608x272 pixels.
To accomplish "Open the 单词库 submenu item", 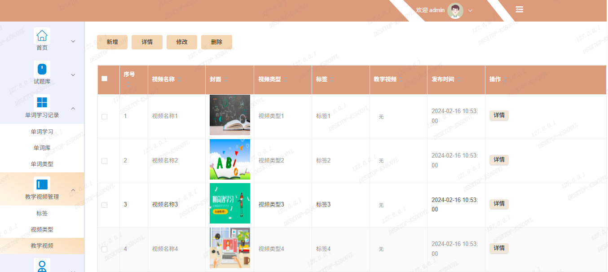I will tap(42, 148).
